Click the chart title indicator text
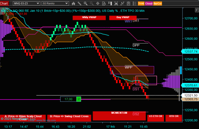 click(73, 11)
